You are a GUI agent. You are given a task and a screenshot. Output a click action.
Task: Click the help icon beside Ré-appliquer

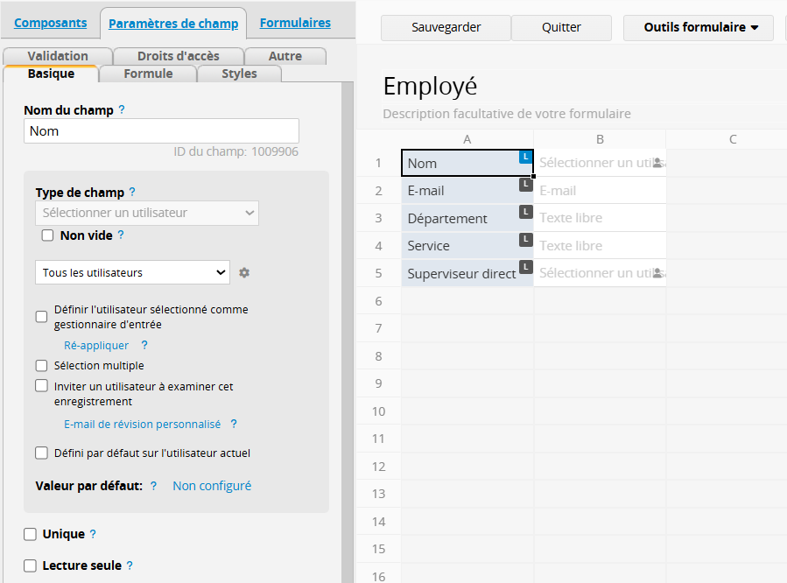[144, 346]
